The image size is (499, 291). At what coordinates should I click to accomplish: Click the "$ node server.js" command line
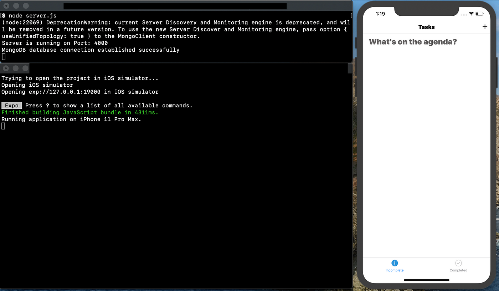[x=29, y=16]
